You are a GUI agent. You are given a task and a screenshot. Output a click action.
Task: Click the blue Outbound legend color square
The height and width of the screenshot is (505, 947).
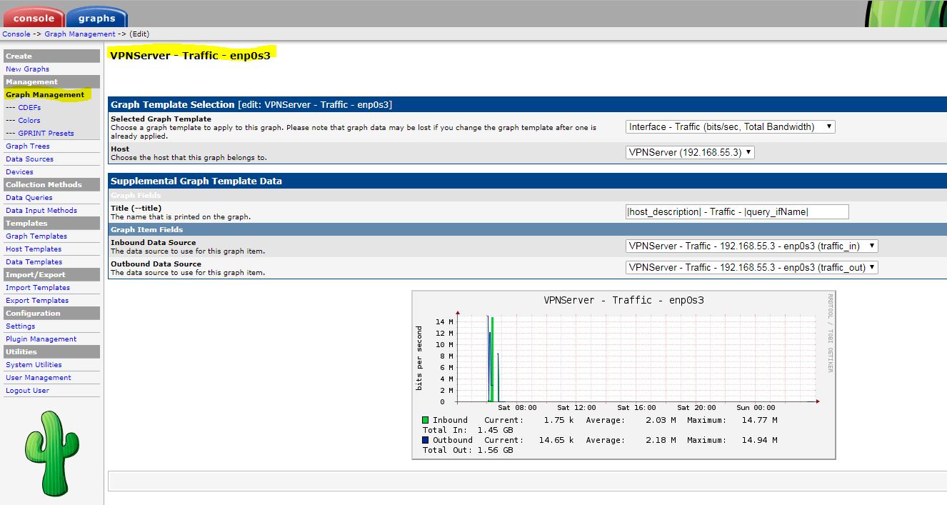pyautogui.click(x=426, y=440)
